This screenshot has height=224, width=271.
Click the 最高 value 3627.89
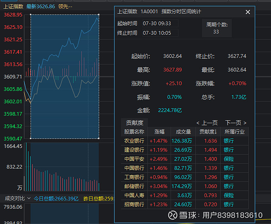click(173, 70)
